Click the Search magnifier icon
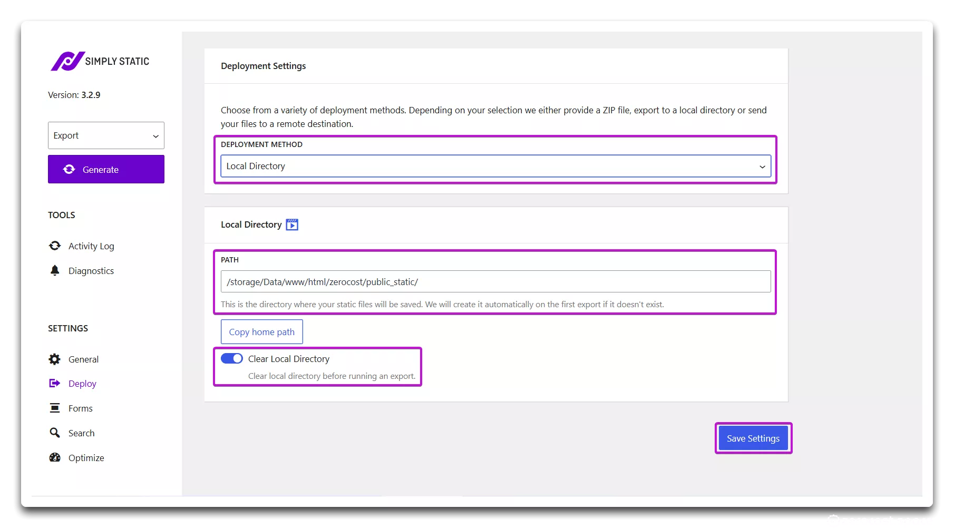The width and height of the screenshot is (954, 528). [55, 433]
